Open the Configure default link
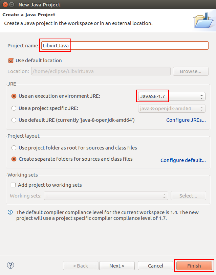Screen dimensions: 216x275 coord(183,160)
